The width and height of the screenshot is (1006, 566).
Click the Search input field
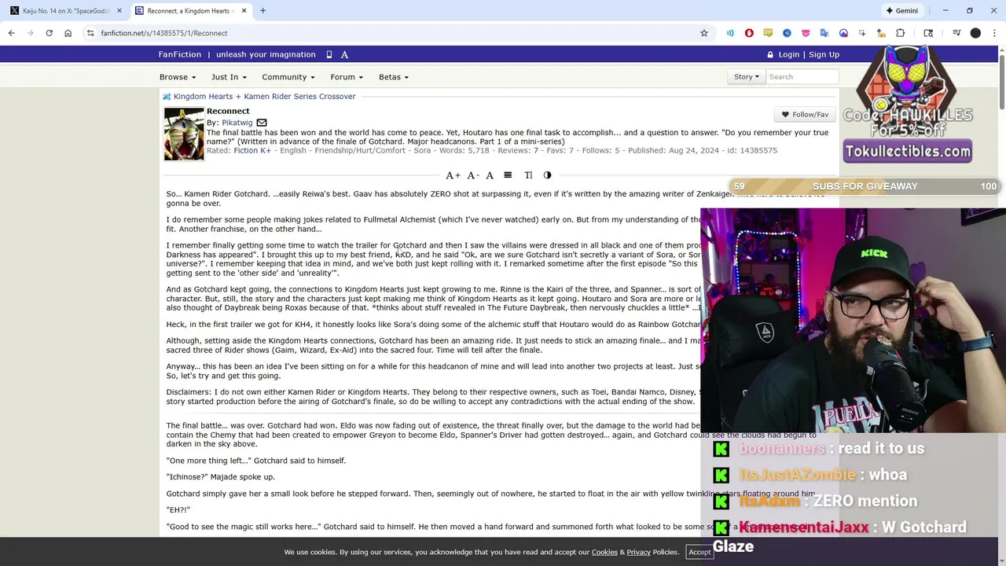pos(802,77)
